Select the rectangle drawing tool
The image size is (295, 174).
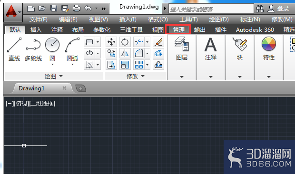[89, 42]
